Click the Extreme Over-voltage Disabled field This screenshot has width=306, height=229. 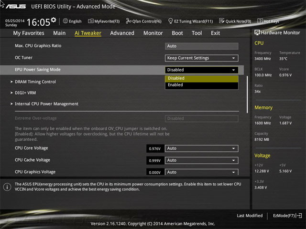pyautogui.click(x=202, y=119)
